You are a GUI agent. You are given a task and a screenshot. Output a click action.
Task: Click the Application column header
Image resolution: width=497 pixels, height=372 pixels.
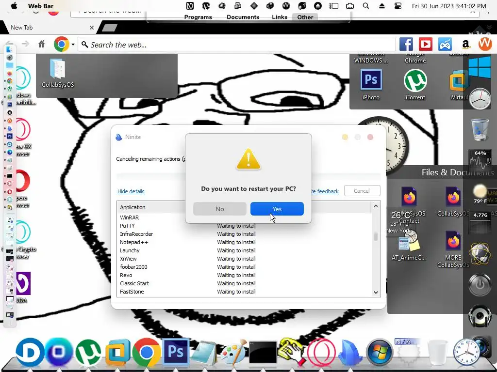pyautogui.click(x=133, y=207)
